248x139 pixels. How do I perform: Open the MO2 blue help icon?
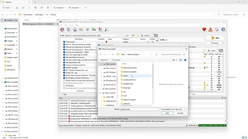tap(223, 29)
